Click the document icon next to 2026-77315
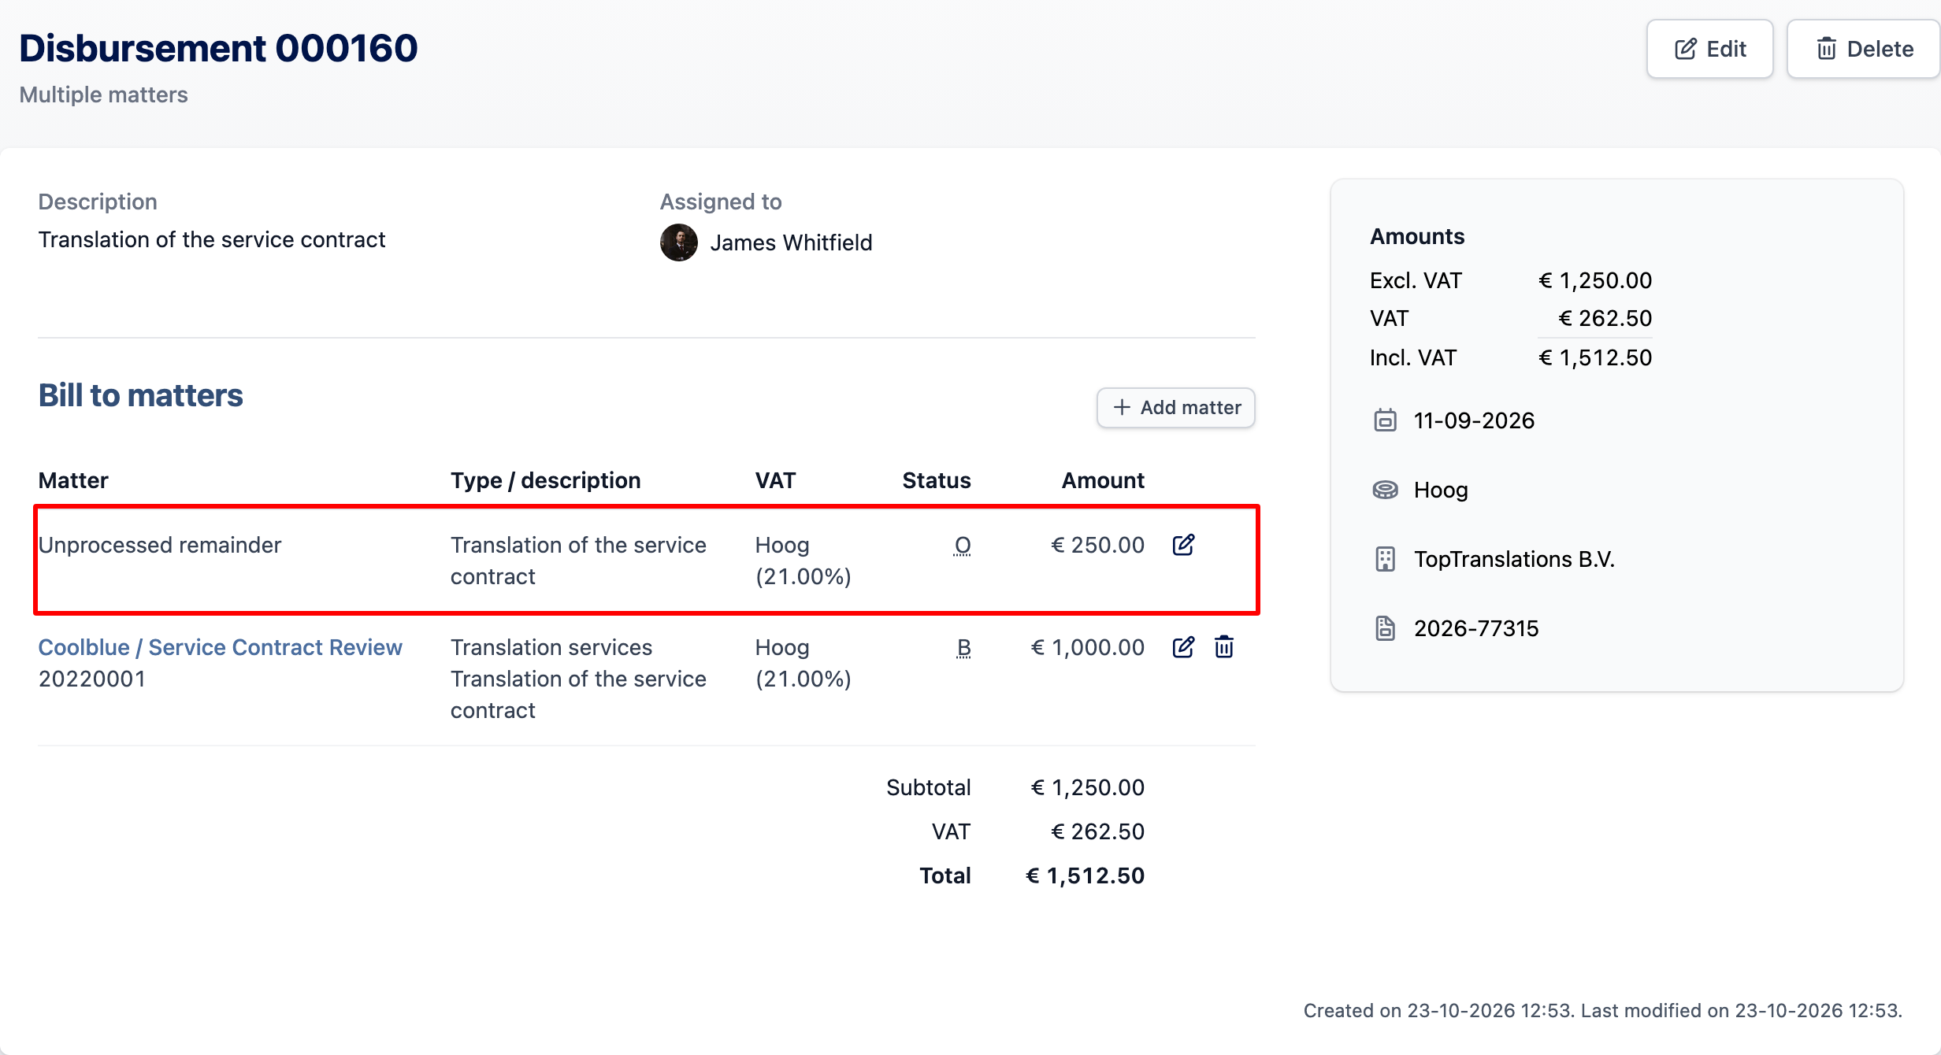This screenshot has width=1941, height=1055. pyautogui.click(x=1385, y=628)
